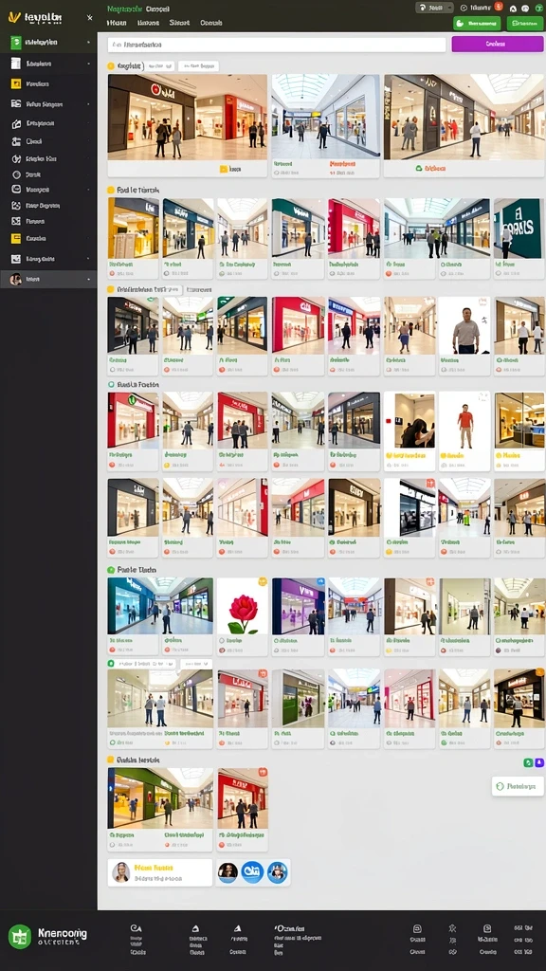This screenshot has height=971, width=546.
Task: Open the large storefront thumbnail with red circular logo
Action: (x=188, y=117)
